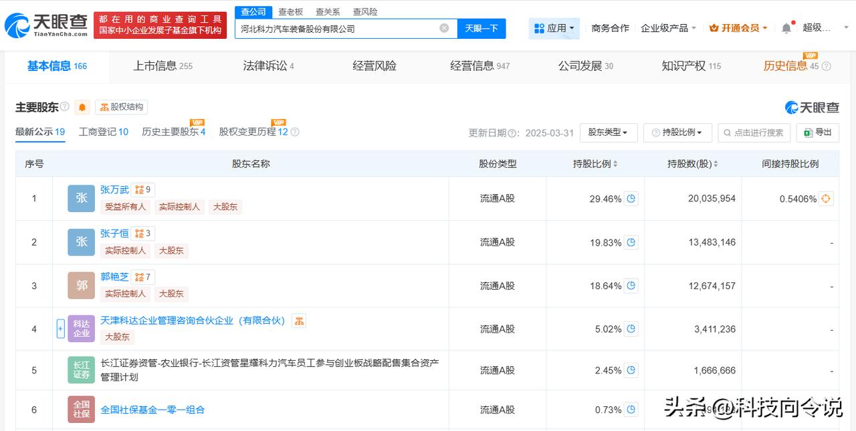Switch to 工商登记 sub-tab

(x=103, y=132)
